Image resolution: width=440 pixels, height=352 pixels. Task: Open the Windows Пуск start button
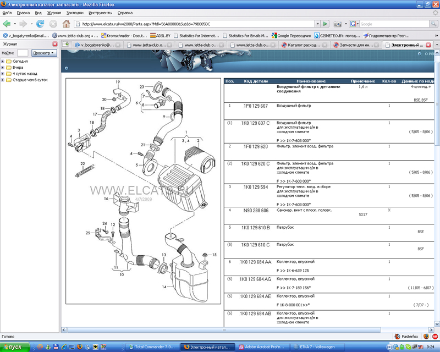pos(15,347)
